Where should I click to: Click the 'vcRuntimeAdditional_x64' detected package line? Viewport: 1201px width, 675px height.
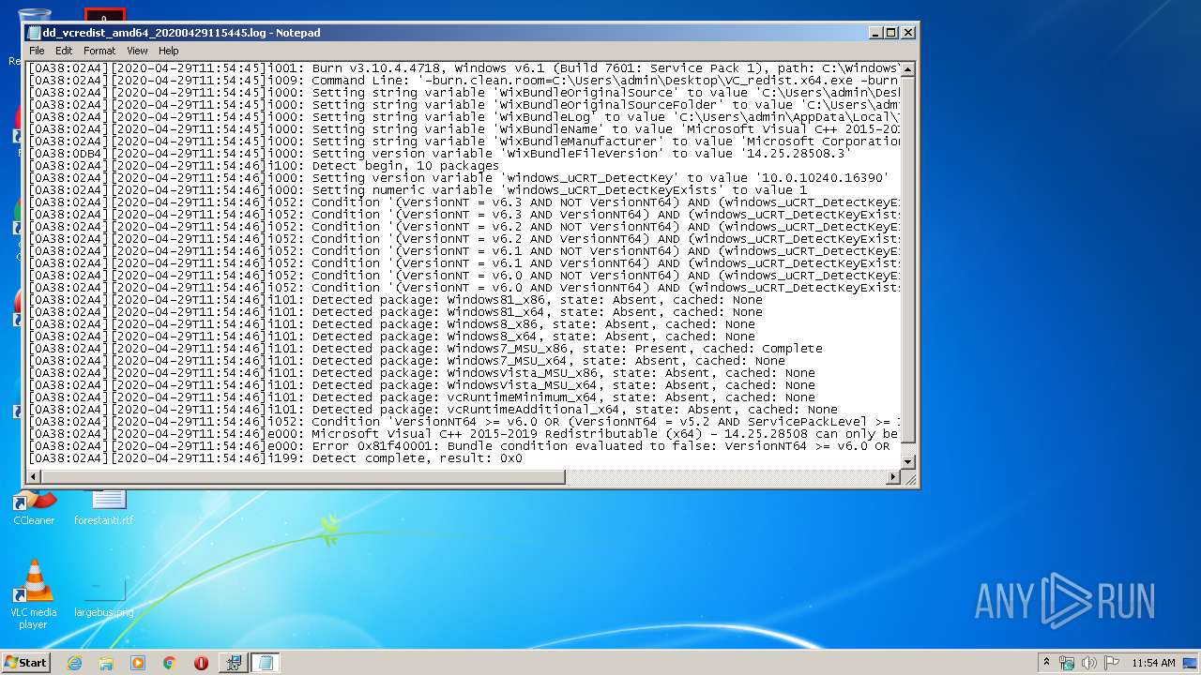click(x=433, y=410)
